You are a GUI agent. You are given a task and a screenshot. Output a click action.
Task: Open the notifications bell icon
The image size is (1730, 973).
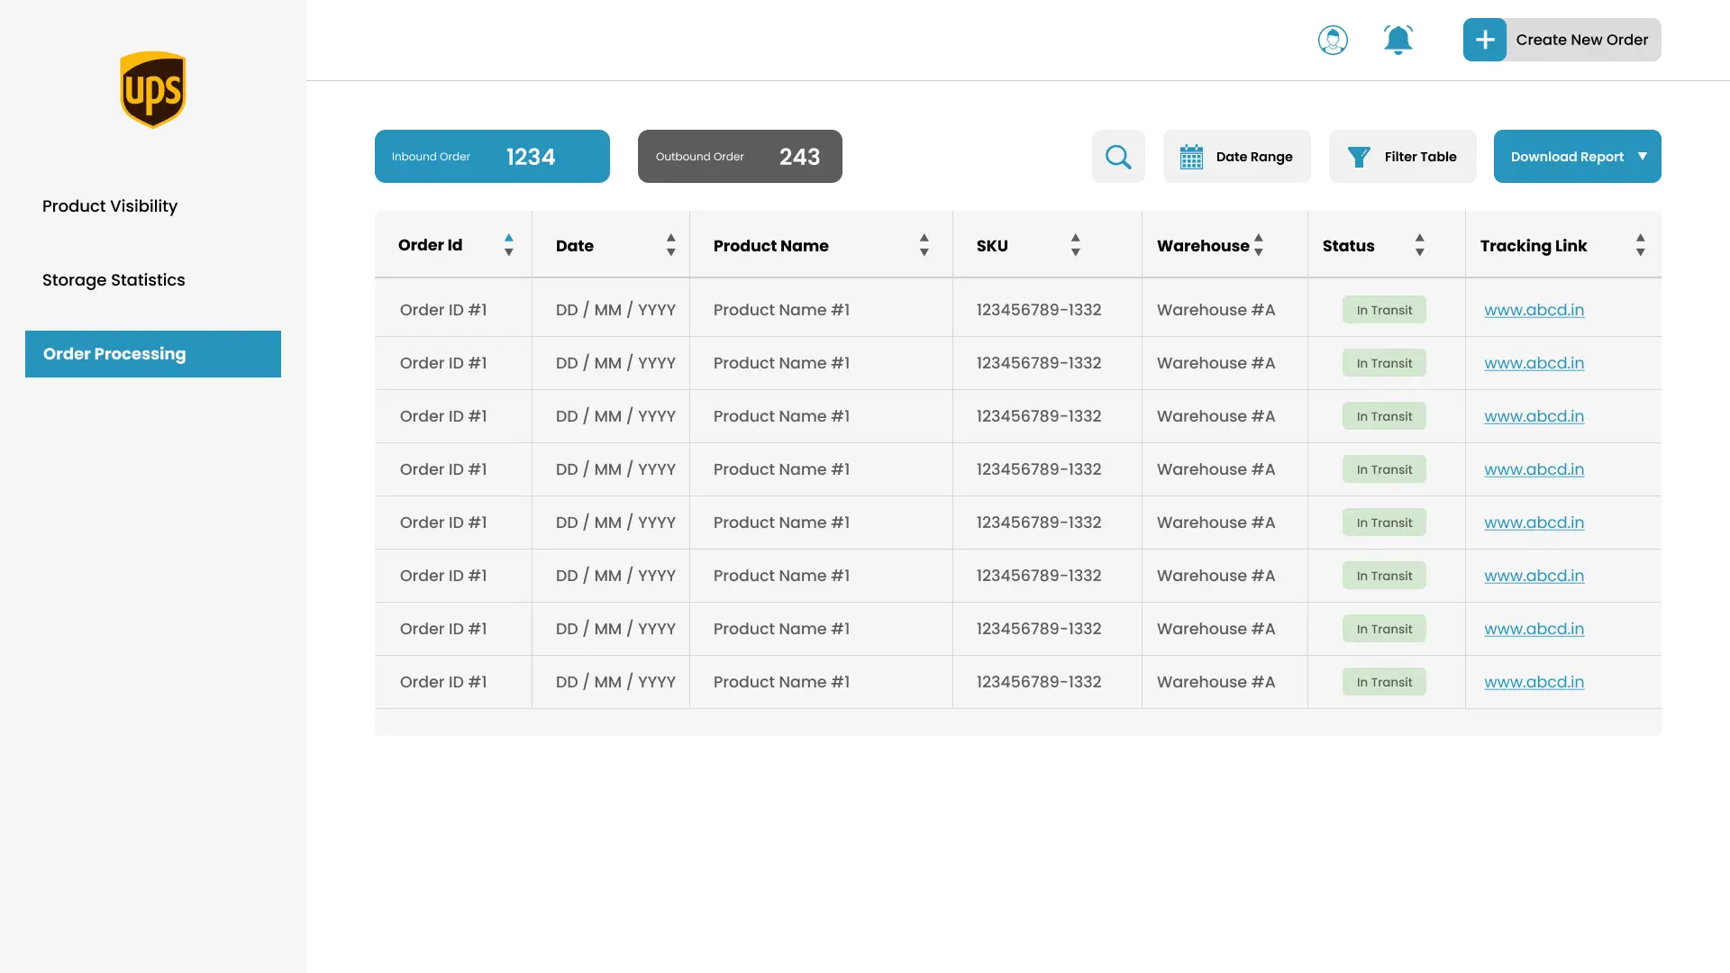[1398, 40]
